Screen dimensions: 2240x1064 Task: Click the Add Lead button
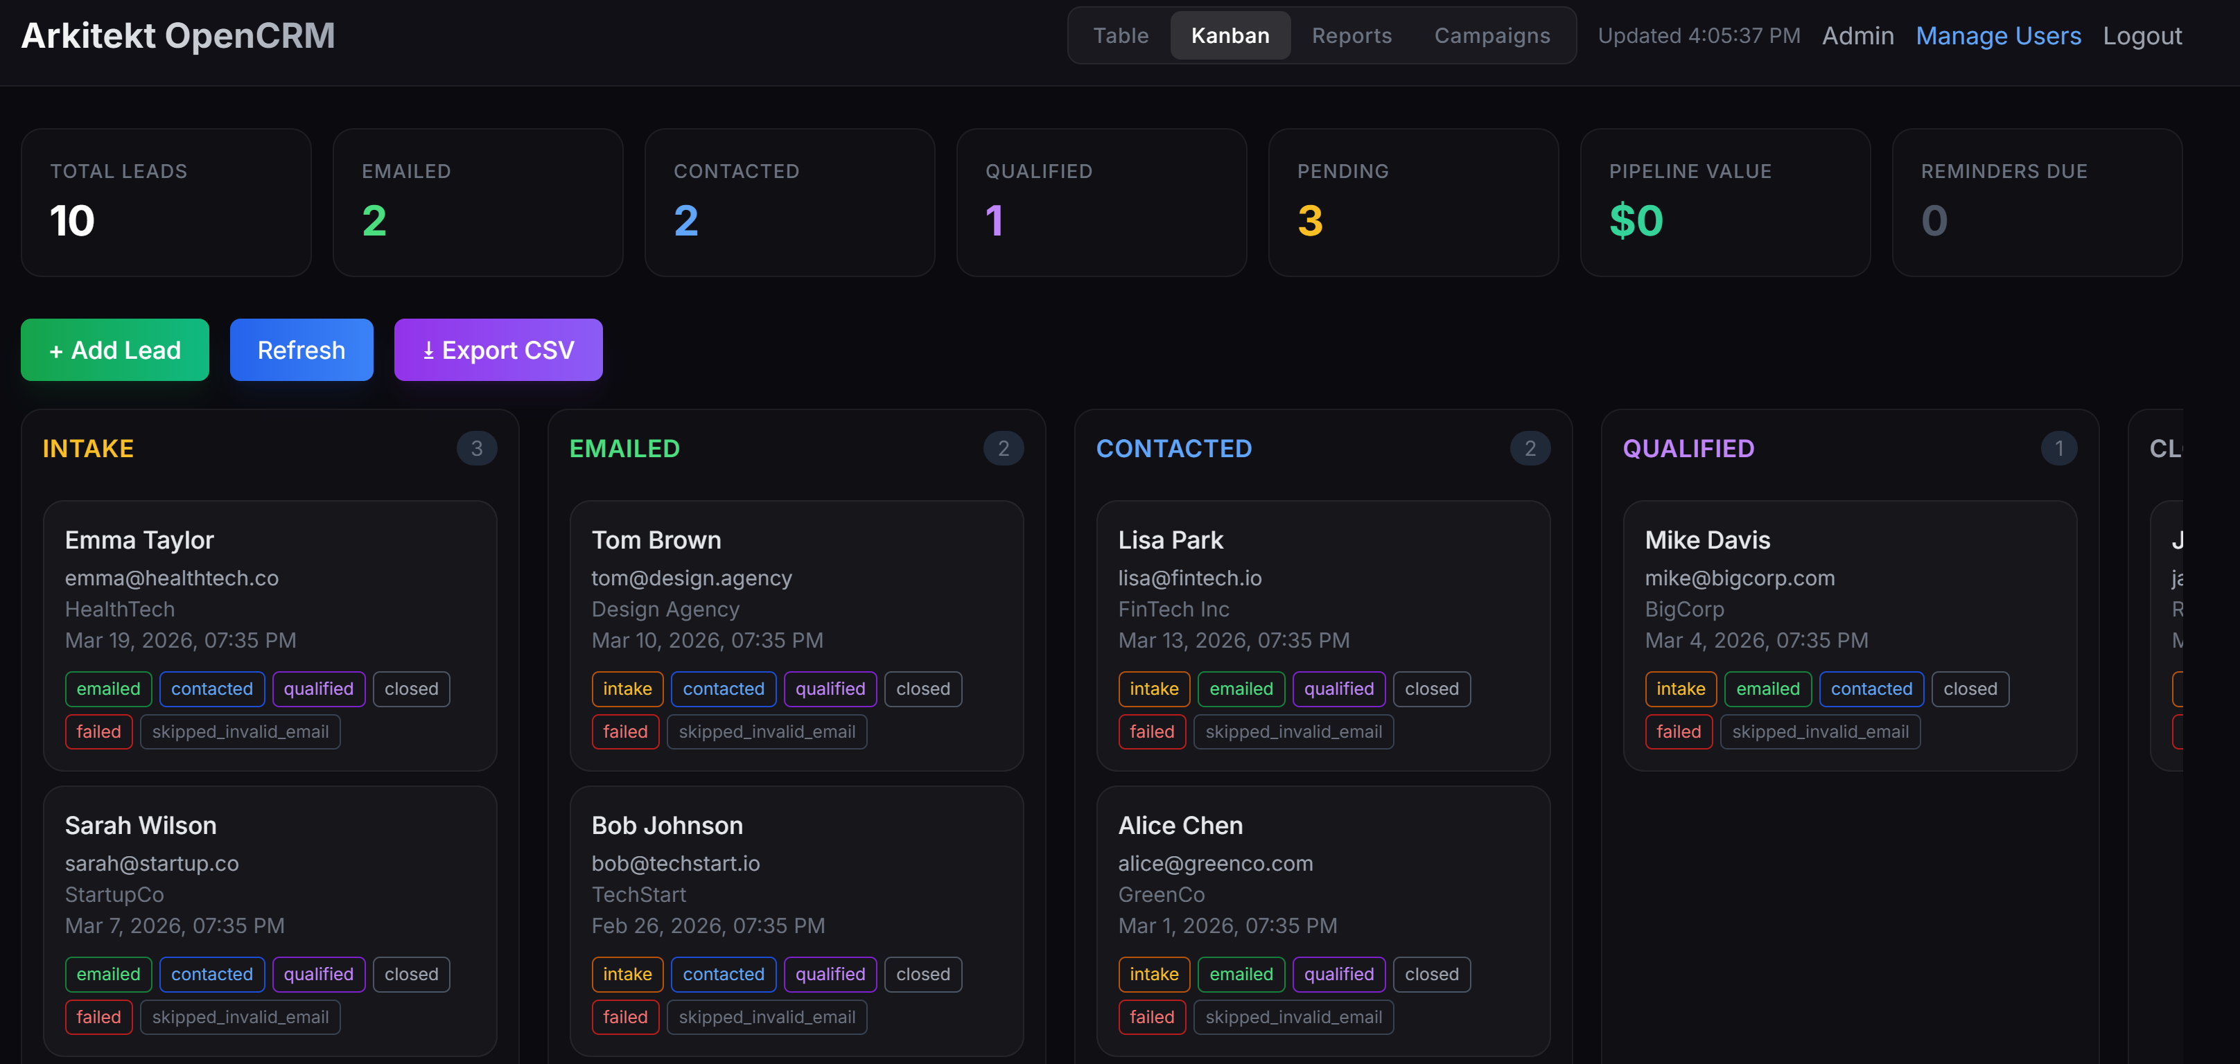[x=114, y=351]
